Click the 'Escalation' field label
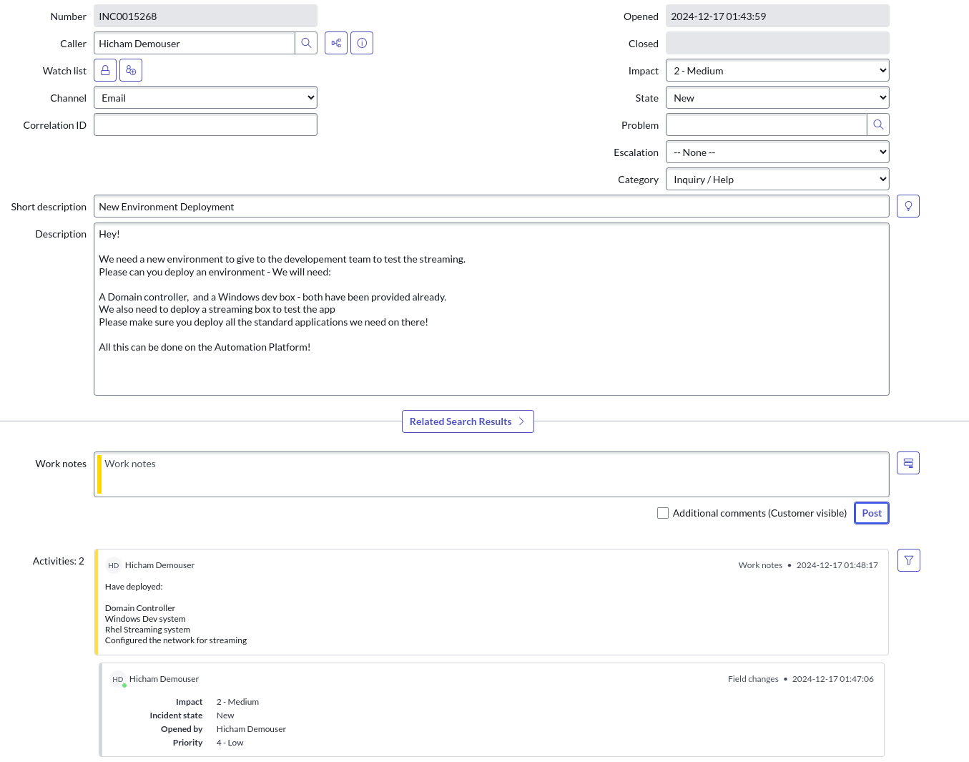 (636, 152)
